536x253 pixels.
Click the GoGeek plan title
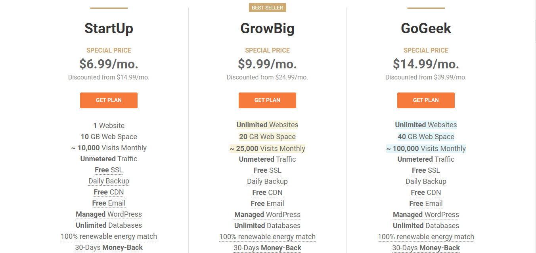click(426, 28)
